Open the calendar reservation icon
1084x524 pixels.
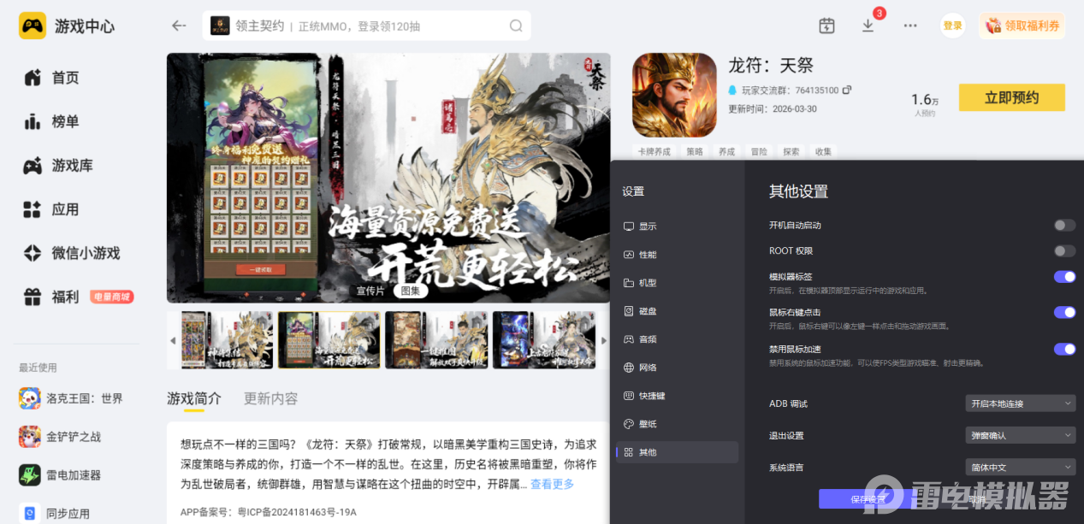tap(826, 26)
